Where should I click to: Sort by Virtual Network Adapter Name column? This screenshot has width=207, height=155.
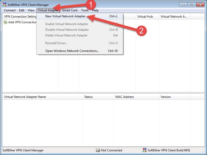42,97
